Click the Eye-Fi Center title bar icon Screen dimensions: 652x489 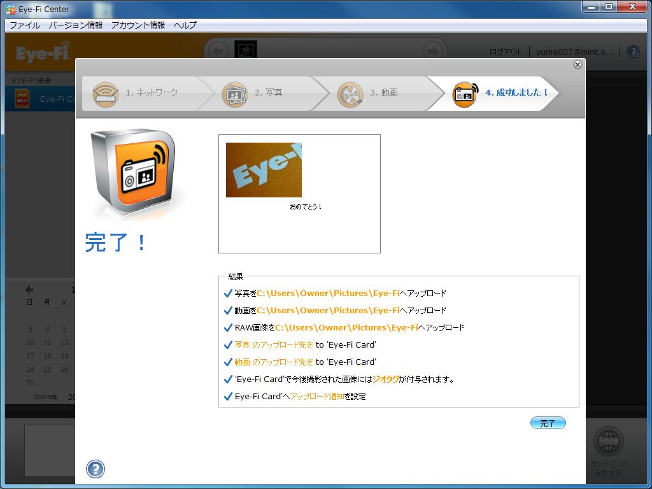(x=10, y=9)
